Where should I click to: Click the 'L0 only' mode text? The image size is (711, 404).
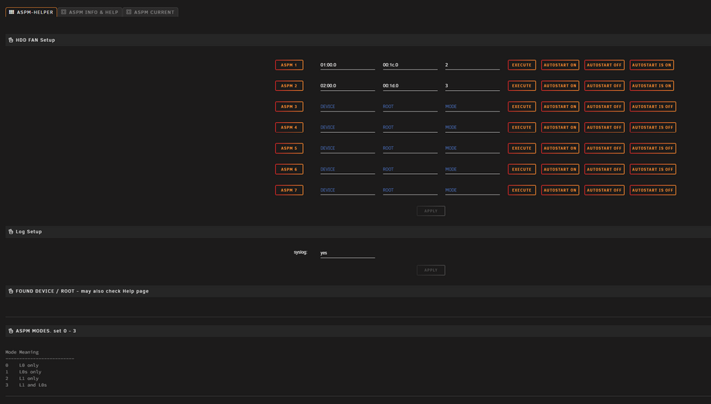(28, 365)
